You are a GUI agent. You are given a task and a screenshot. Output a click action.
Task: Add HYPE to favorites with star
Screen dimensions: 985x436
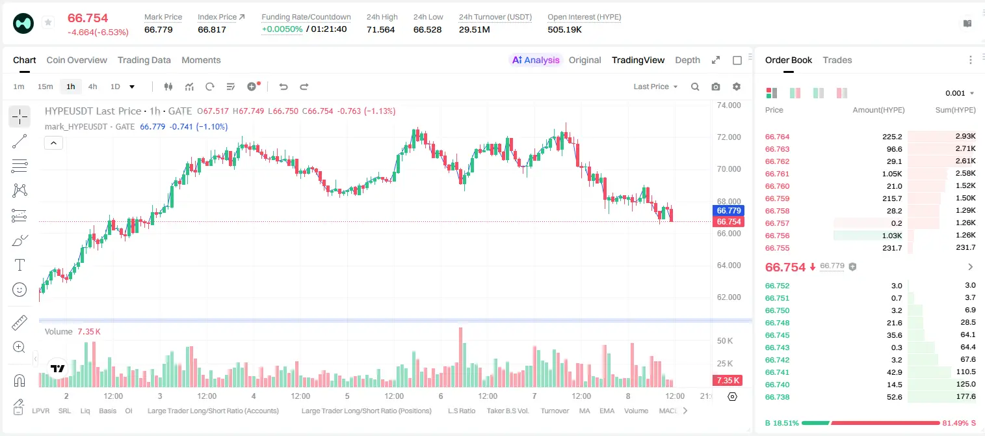pos(47,23)
